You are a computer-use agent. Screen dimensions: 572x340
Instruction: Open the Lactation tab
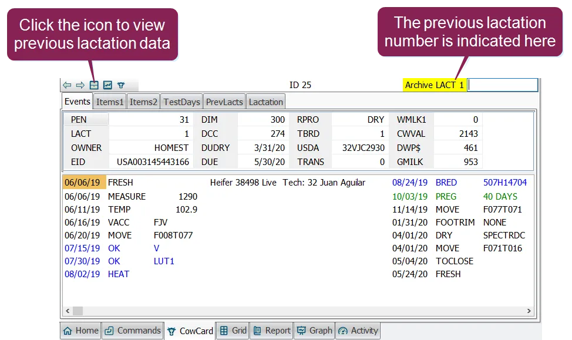[x=265, y=102]
